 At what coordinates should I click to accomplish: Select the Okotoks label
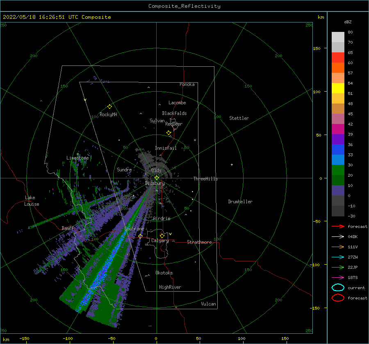pyautogui.click(x=164, y=273)
